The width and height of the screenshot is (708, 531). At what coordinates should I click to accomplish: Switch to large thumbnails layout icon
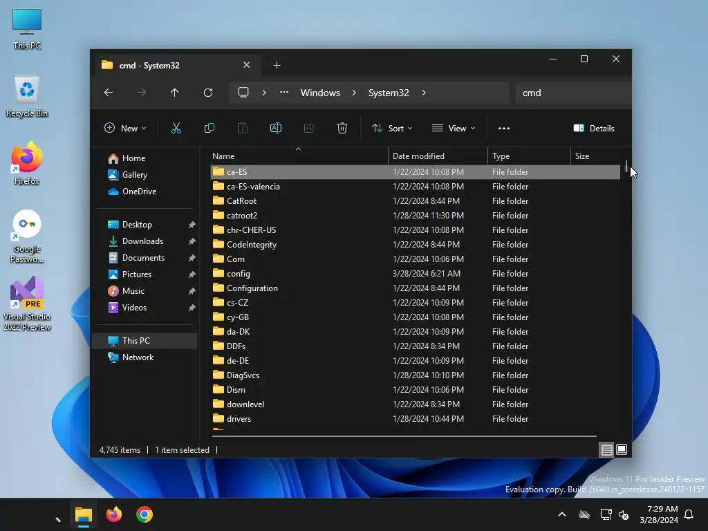coord(622,449)
